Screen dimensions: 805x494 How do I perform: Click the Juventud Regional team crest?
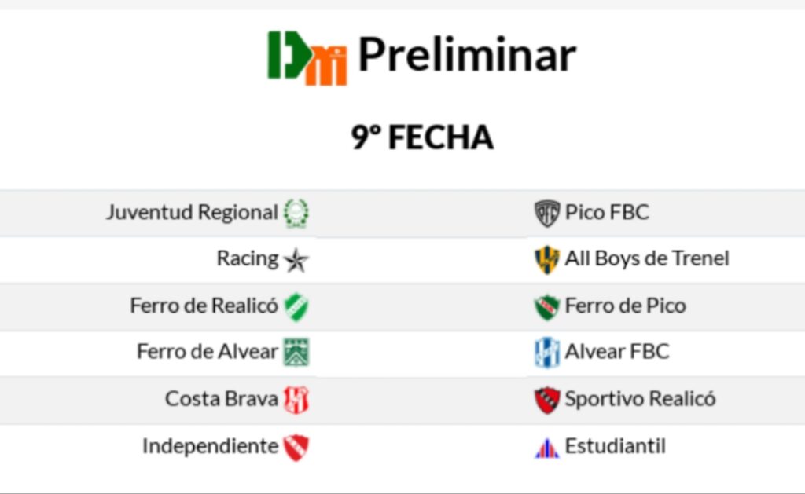pyautogui.click(x=296, y=213)
